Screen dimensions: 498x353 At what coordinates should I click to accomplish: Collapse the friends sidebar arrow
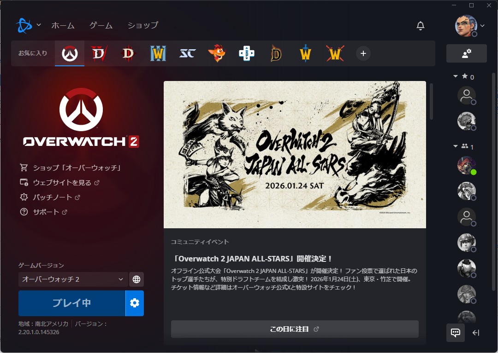476,333
